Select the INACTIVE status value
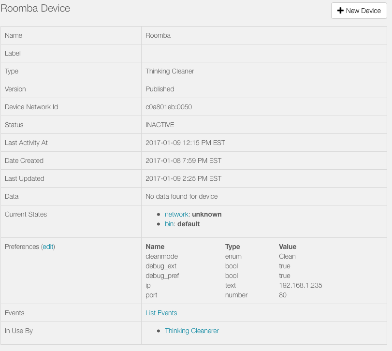This screenshot has height=351, width=392. (x=160, y=125)
